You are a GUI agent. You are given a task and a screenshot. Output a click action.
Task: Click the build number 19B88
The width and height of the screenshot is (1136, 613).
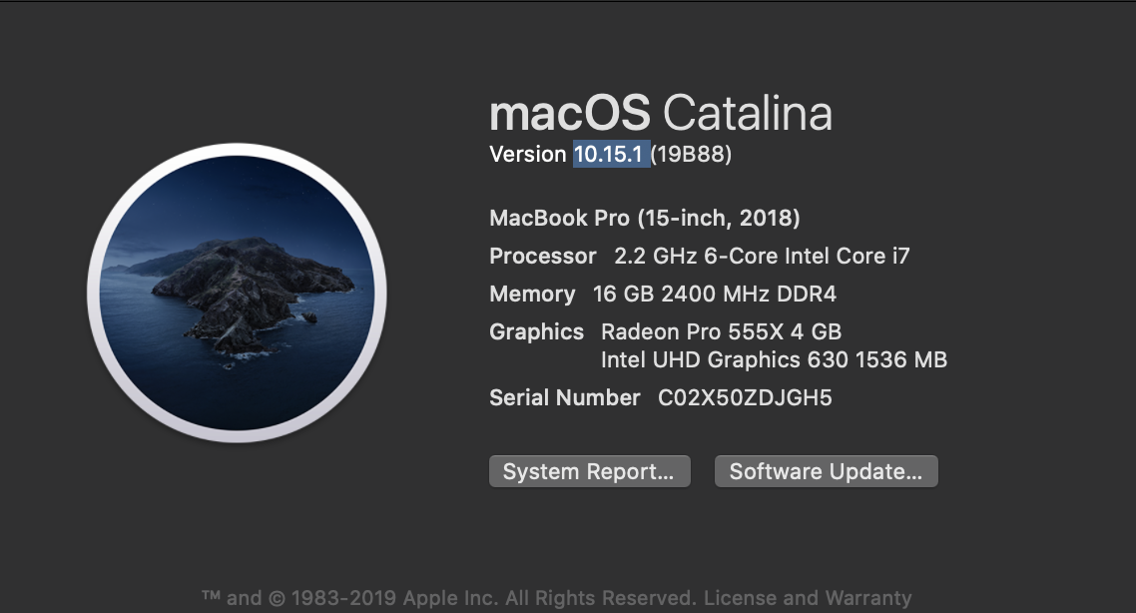coord(691,155)
